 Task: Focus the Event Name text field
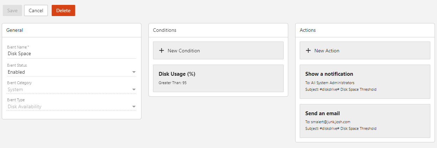[72, 54]
